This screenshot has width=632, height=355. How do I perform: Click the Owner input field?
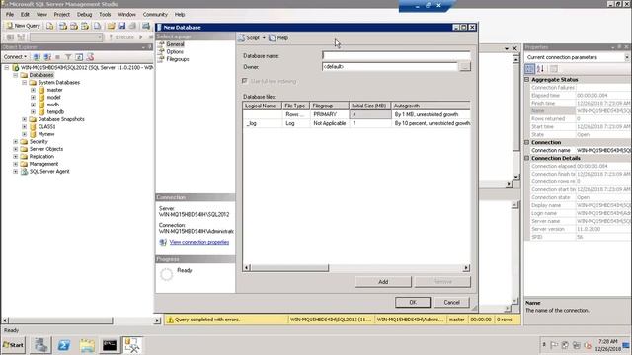(x=389, y=67)
